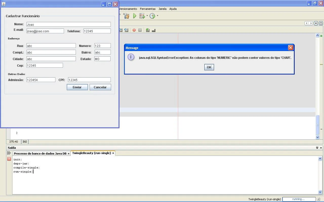
Task: Maximize the editor window icon
Action: click(321, 23)
